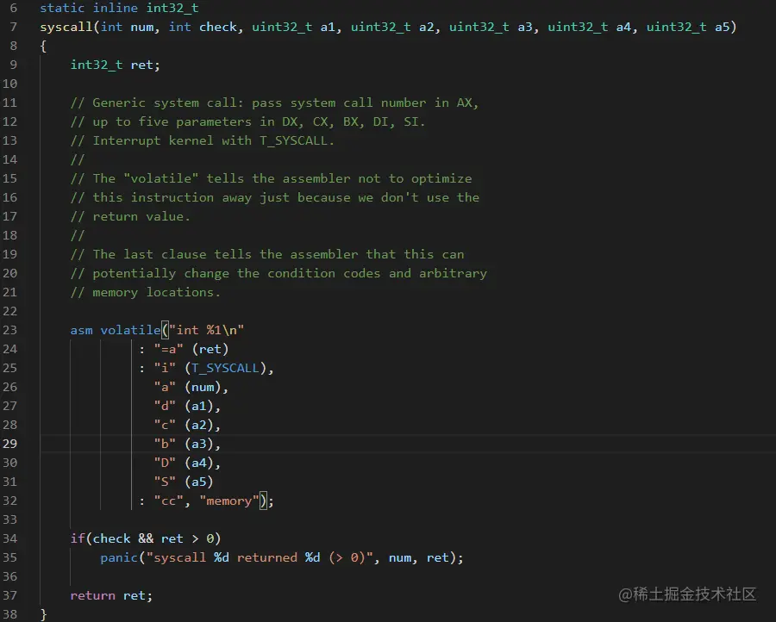Click the 'panic' function call
This screenshot has height=622, width=776.
pyautogui.click(x=119, y=557)
